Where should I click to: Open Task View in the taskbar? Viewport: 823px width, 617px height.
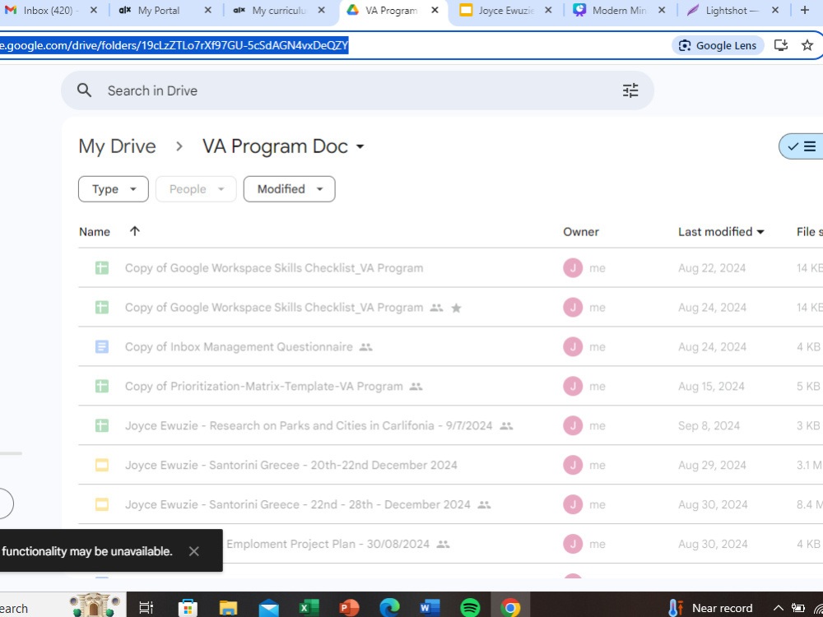click(x=146, y=608)
